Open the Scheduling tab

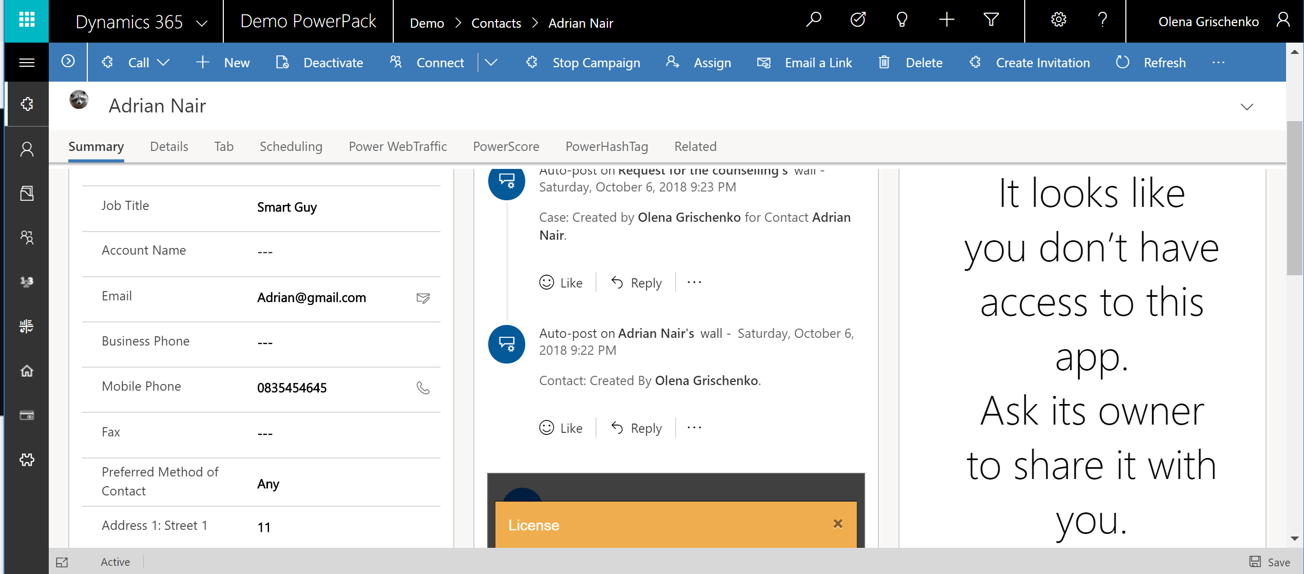pyautogui.click(x=291, y=147)
